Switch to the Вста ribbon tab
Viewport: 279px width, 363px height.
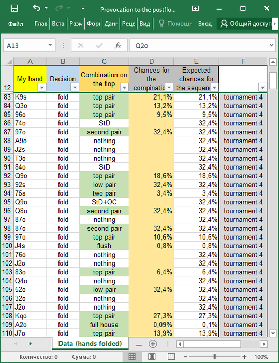pos(58,24)
